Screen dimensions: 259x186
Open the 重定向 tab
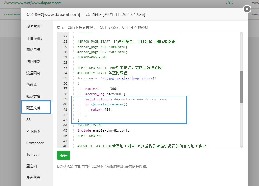coord(32,166)
